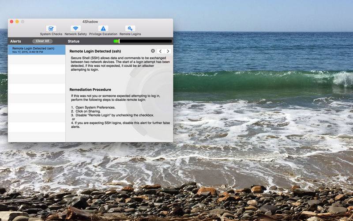353x221 pixels.
Task: Open the System Checks toolbar icon
Action: click(x=51, y=29)
